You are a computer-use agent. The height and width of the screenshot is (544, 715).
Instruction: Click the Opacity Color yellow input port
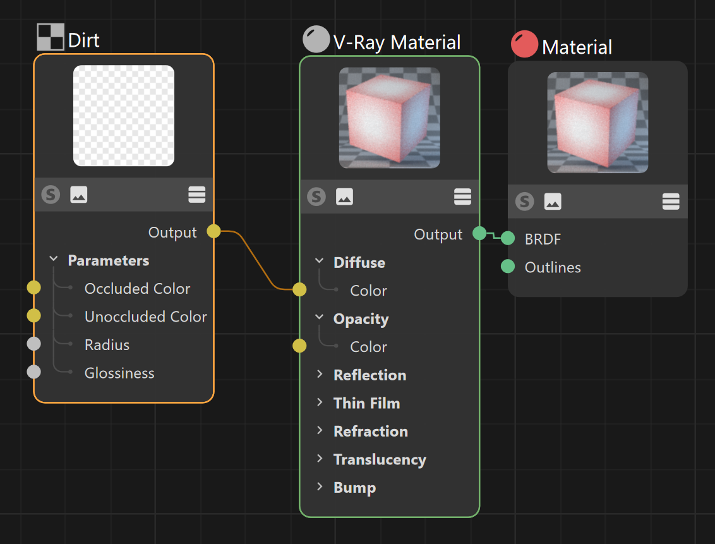pyautogui.click(x=299, y=346)
